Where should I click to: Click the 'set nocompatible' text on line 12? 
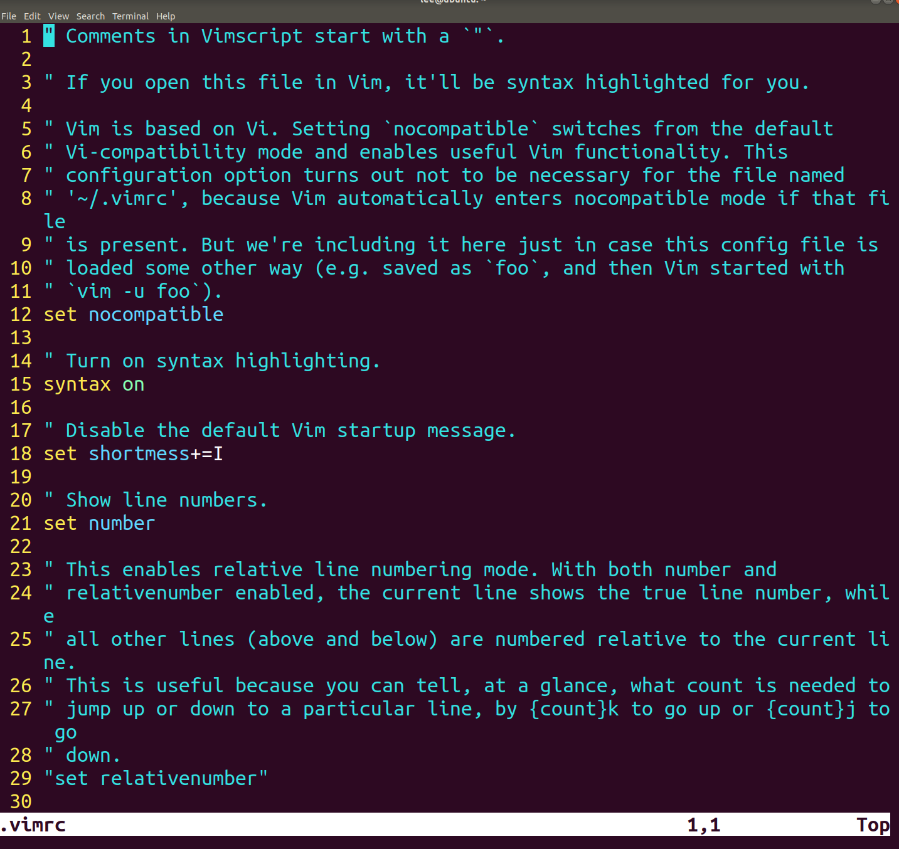tap(134, 314)
